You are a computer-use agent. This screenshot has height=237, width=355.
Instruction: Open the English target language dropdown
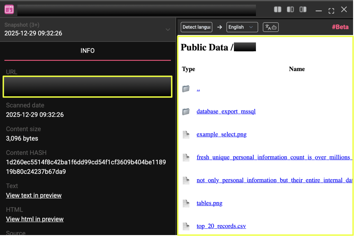pyautogui.click(x=242, y=27)
